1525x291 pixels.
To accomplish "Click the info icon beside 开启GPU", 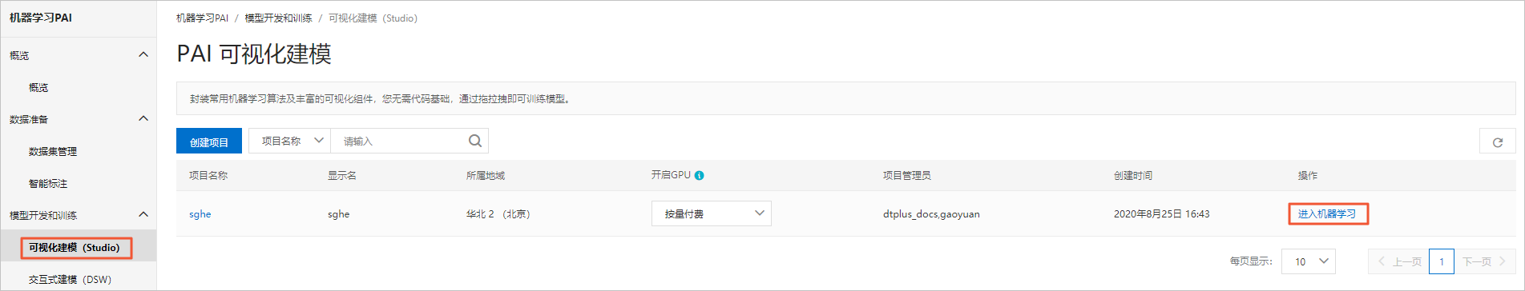I will [700, 175].
